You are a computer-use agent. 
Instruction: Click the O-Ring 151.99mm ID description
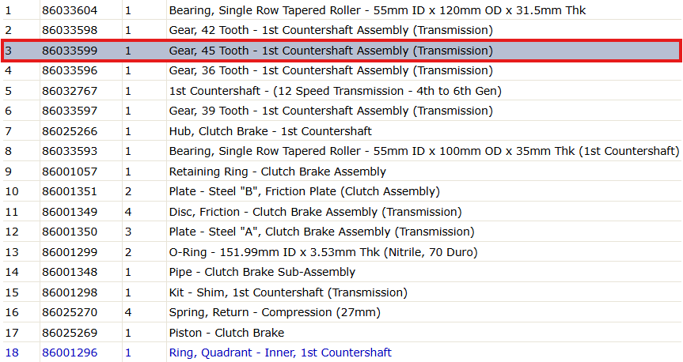click(x=323, y=252)
